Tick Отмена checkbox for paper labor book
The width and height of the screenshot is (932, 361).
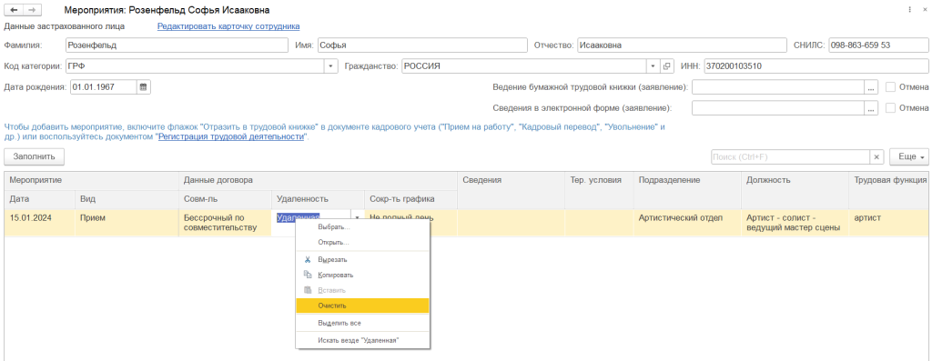tap(890, 87)
